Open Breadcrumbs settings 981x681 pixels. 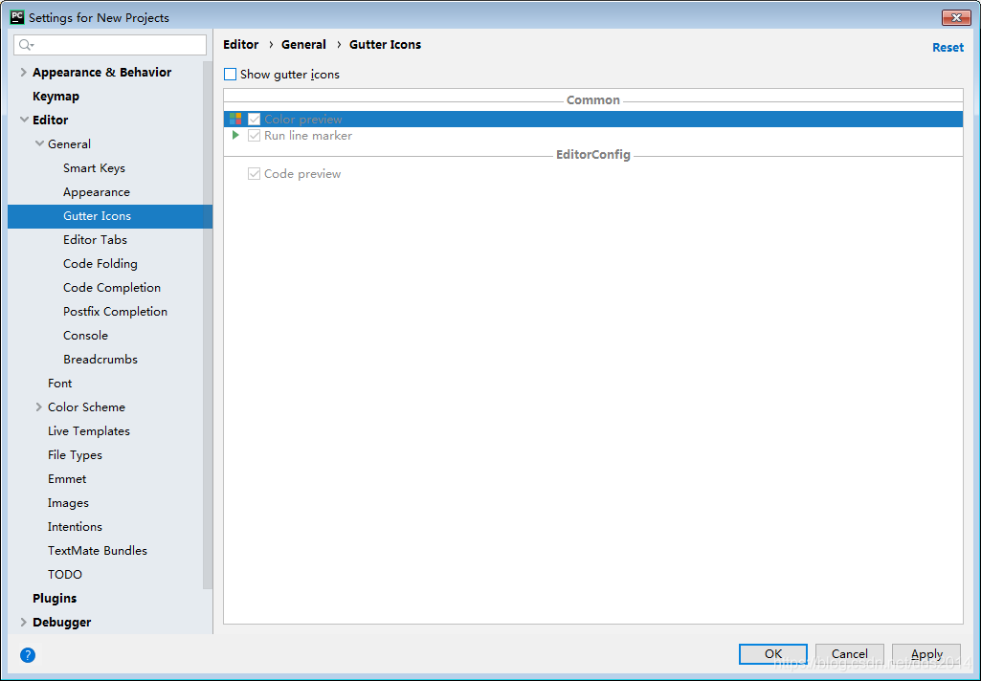pyautogui.click(x=100, y=359)
